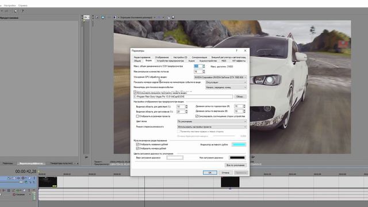The image size is (368, 207).
Task: Open the Устройство предпросмотра tab
Action: [x=170, y=61]
